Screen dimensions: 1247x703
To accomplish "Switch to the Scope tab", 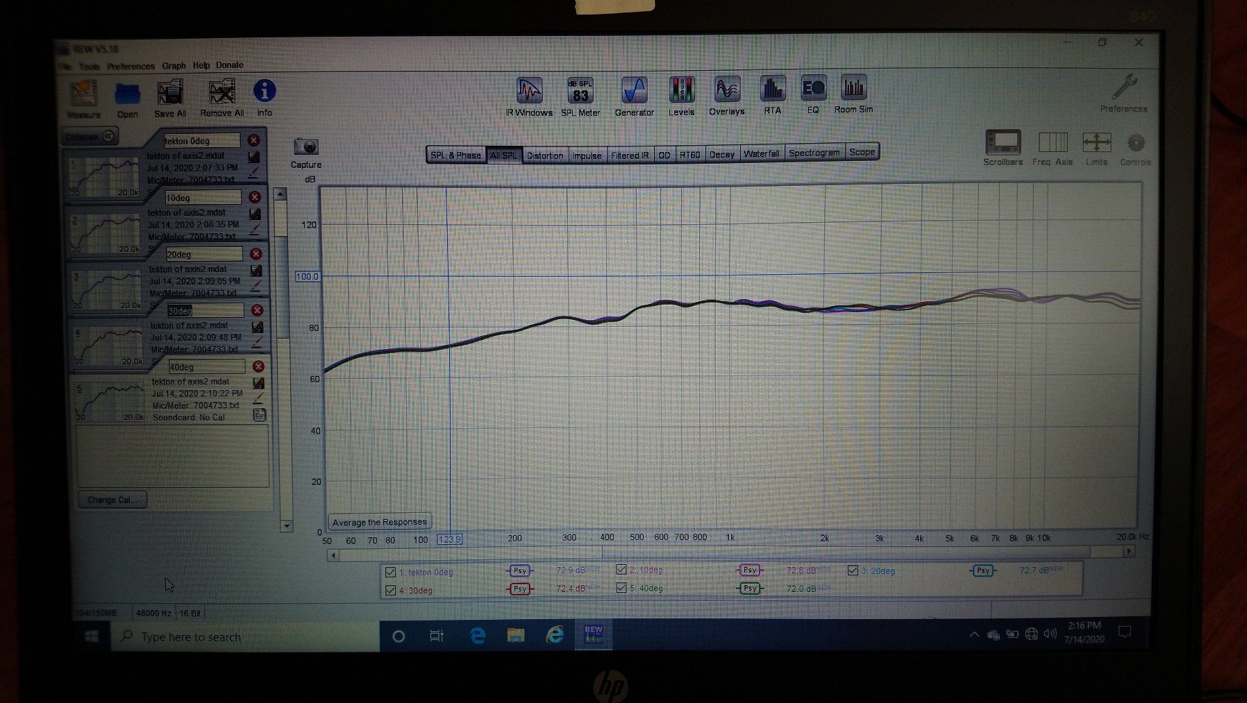I will [x=862, y=152].
